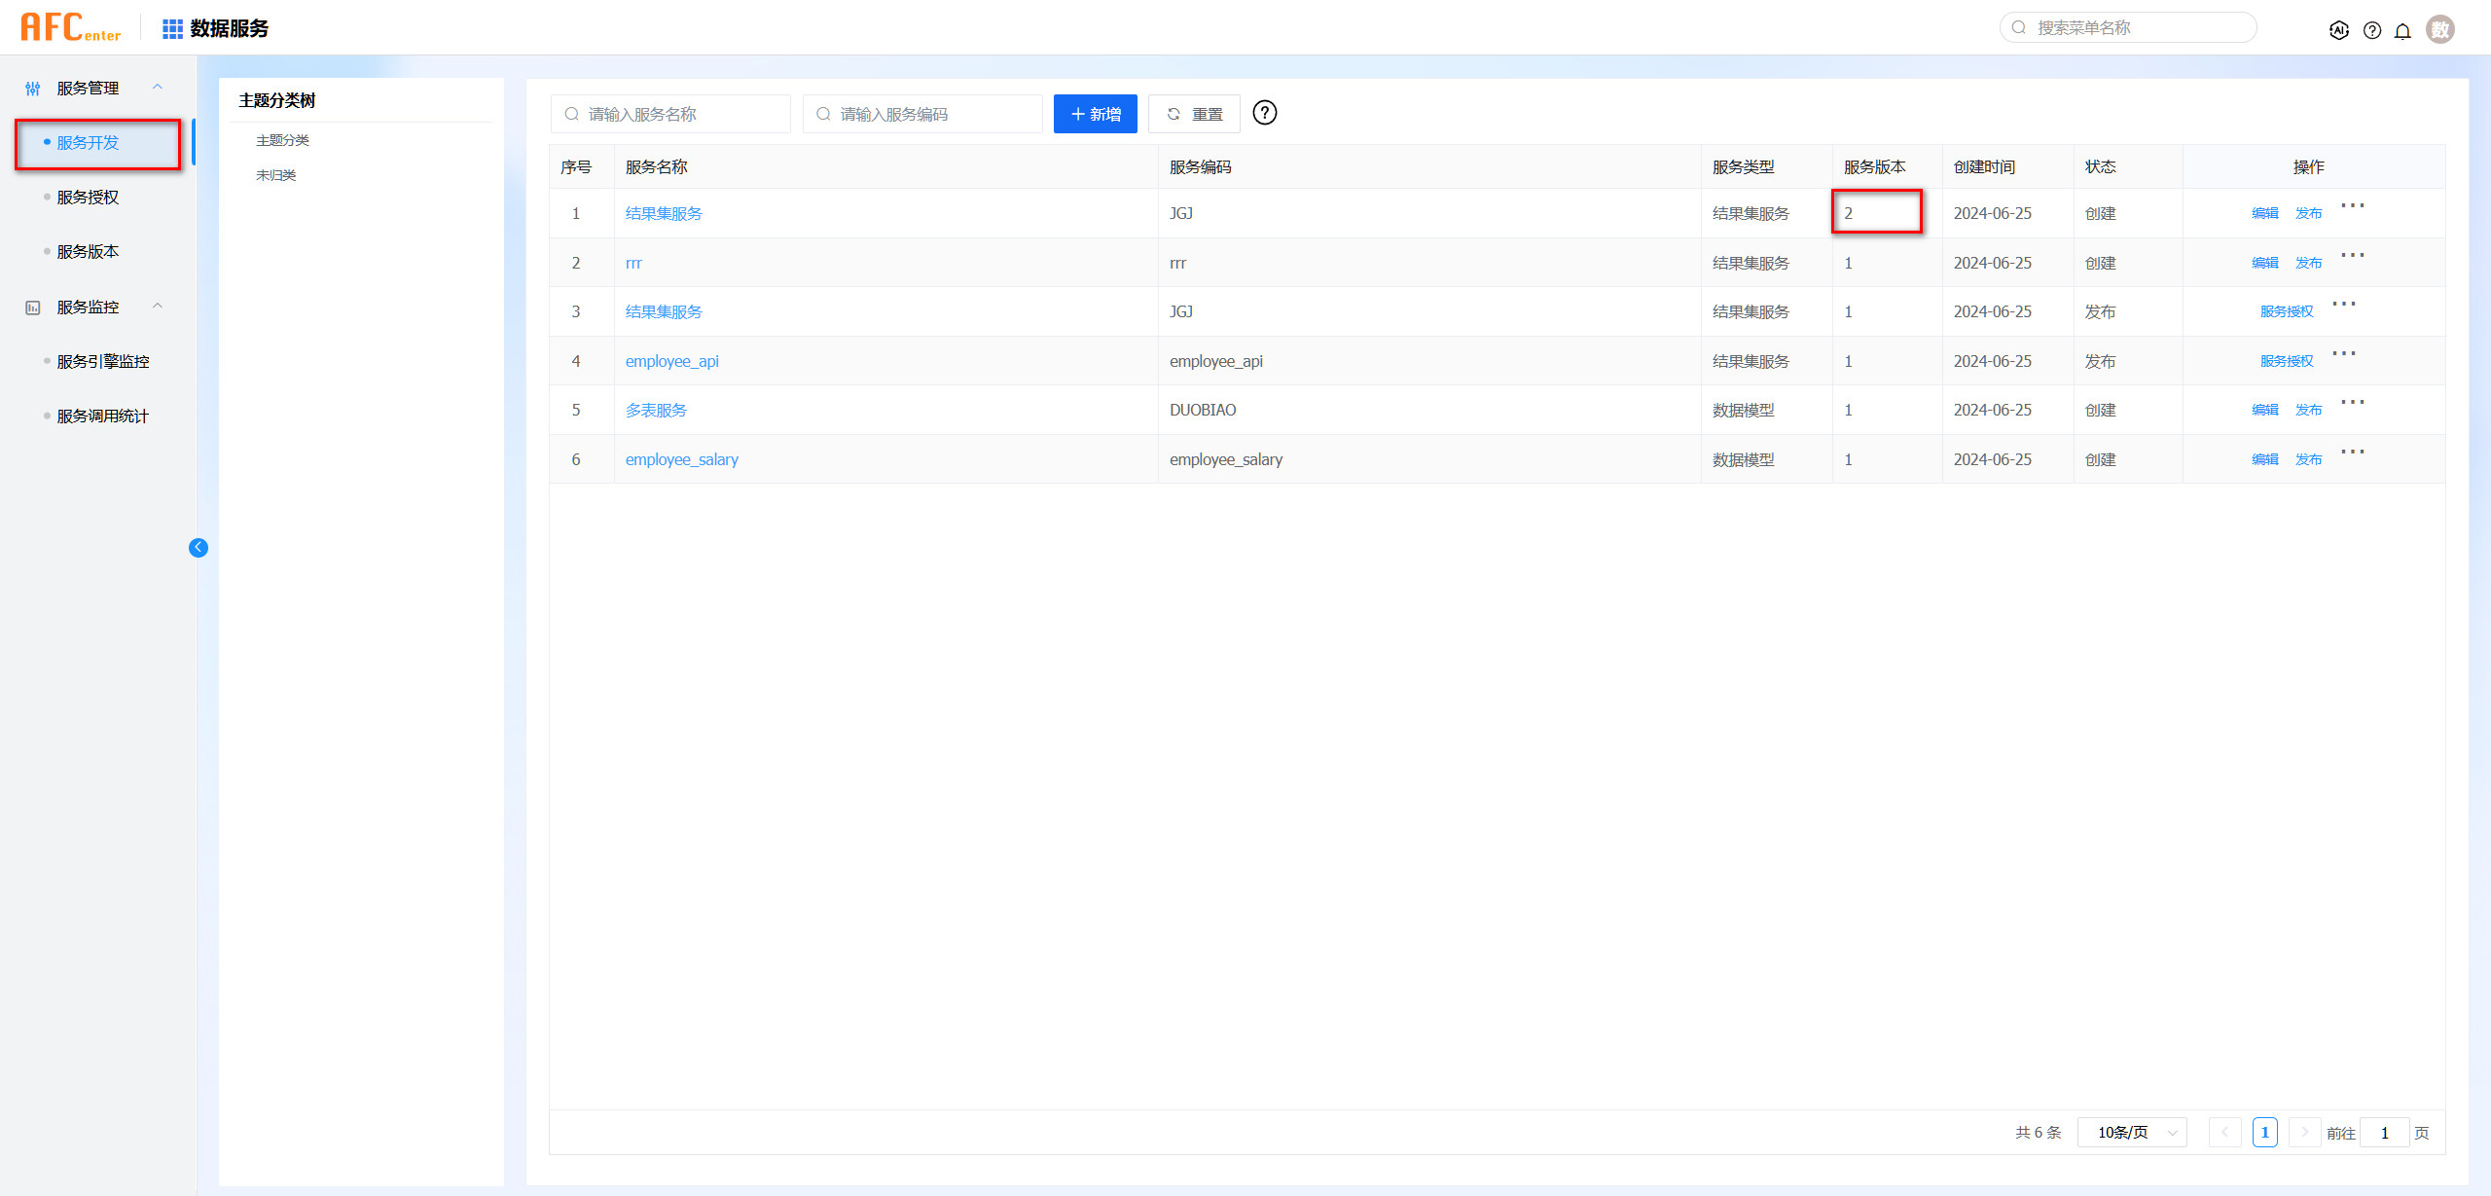The image size is (2491, 1196).
Task: Open more actions for row 1 结果集服务
Action: coord(2353,205)
